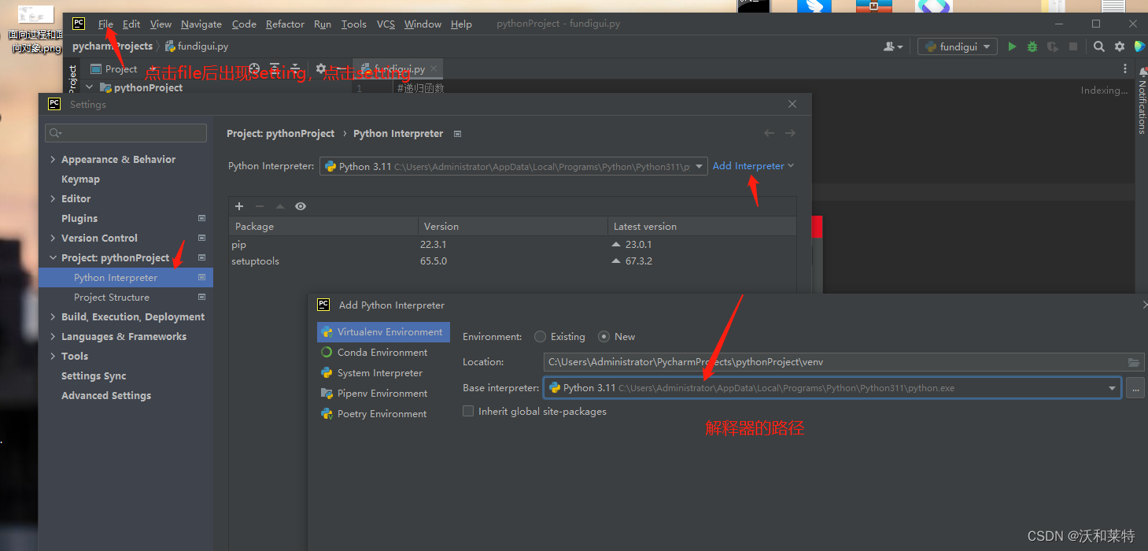
Task: Browse folder icon in Location field
Action: (1134, 362)
